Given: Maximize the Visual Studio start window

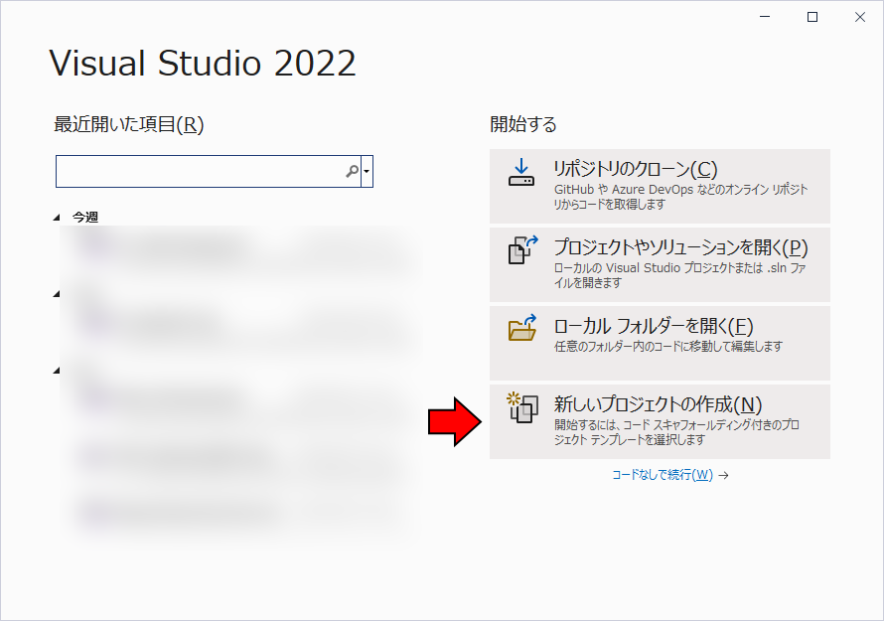Looking at the screenshot, I should point(812,17).
